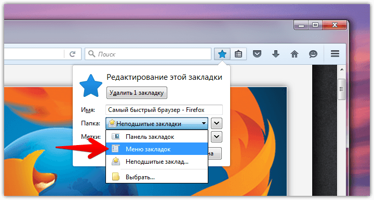This screenshot has height=200, width=374.
Task: Open the hamburger menu button
Action: pyautogui.click(x=335, y=54)
